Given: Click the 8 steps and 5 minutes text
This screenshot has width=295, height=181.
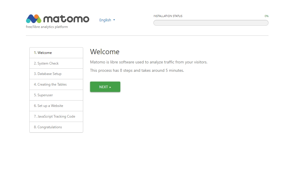Looking at the screenshot, I should (x=137, y=70).
